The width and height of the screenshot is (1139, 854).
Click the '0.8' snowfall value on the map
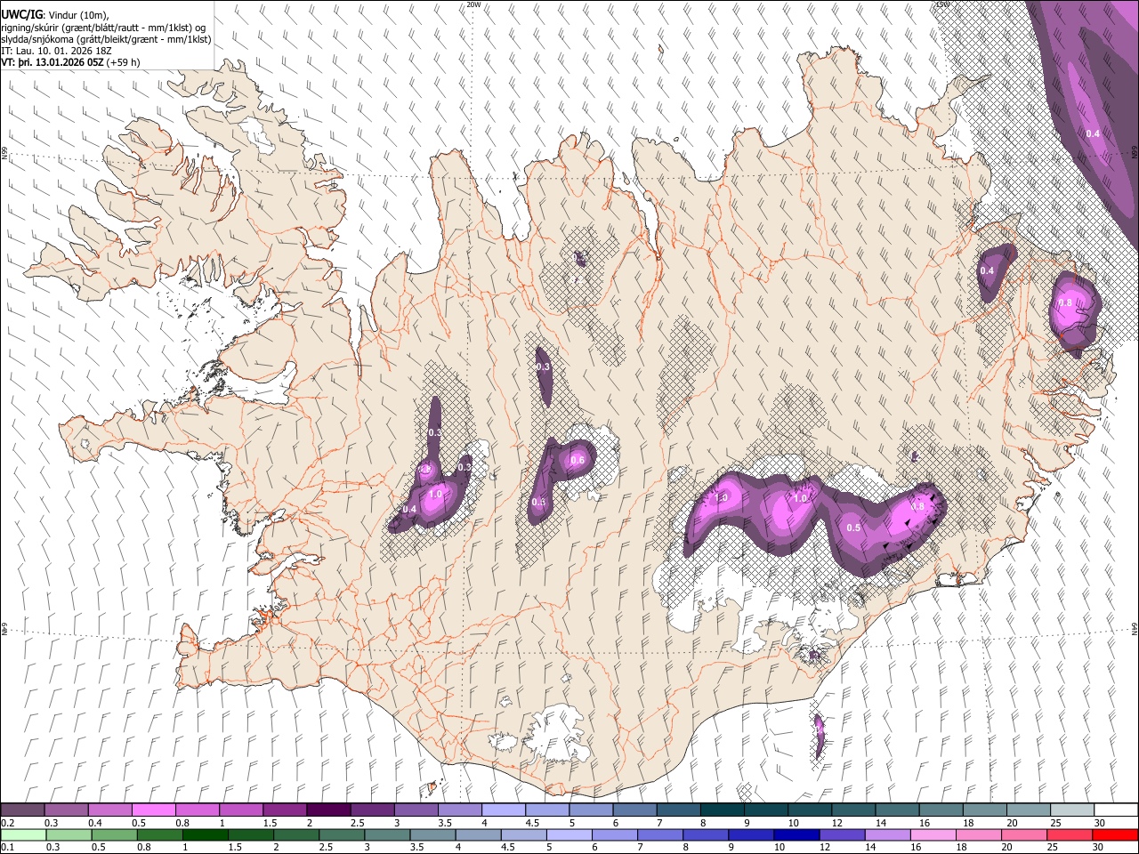[1065, 302]
